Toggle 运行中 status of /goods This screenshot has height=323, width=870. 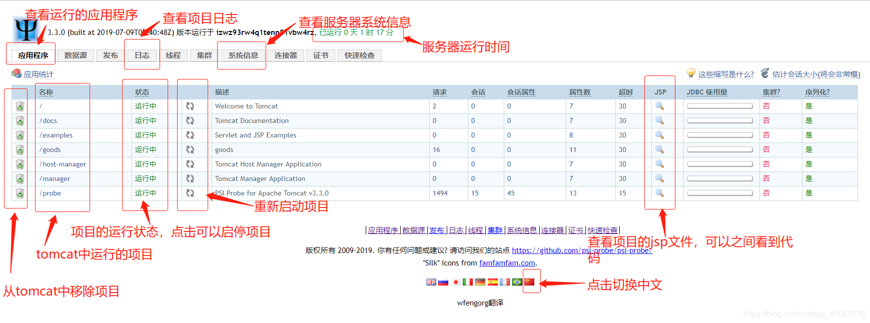click(146, 149)
